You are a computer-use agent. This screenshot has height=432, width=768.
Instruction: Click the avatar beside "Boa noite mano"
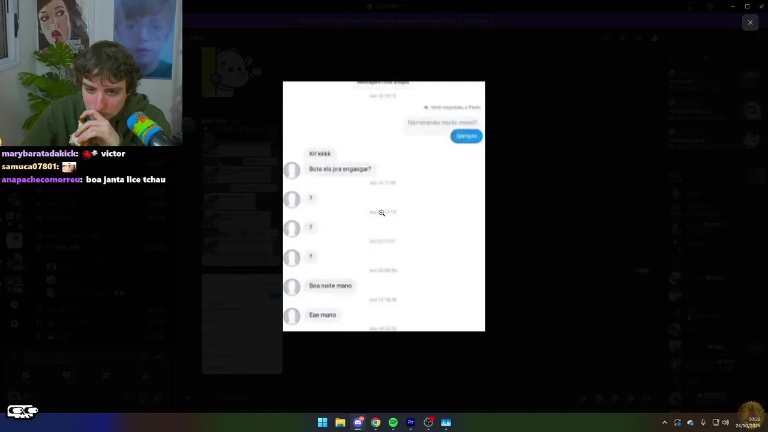tap(292, 287)
